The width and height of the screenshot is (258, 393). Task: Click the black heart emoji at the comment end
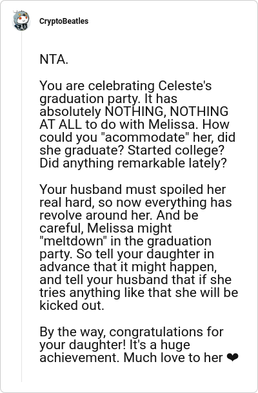(232, 358)
